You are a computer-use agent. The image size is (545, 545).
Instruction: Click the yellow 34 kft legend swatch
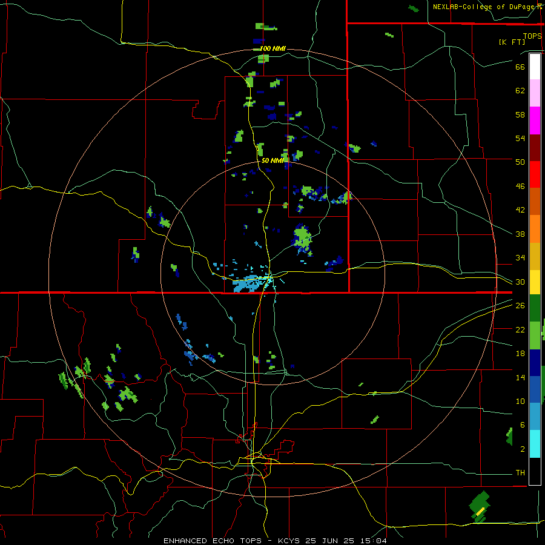tap(535, 282)
